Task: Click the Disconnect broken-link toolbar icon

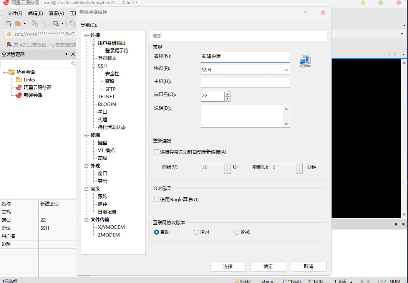Action: [35, 24]
